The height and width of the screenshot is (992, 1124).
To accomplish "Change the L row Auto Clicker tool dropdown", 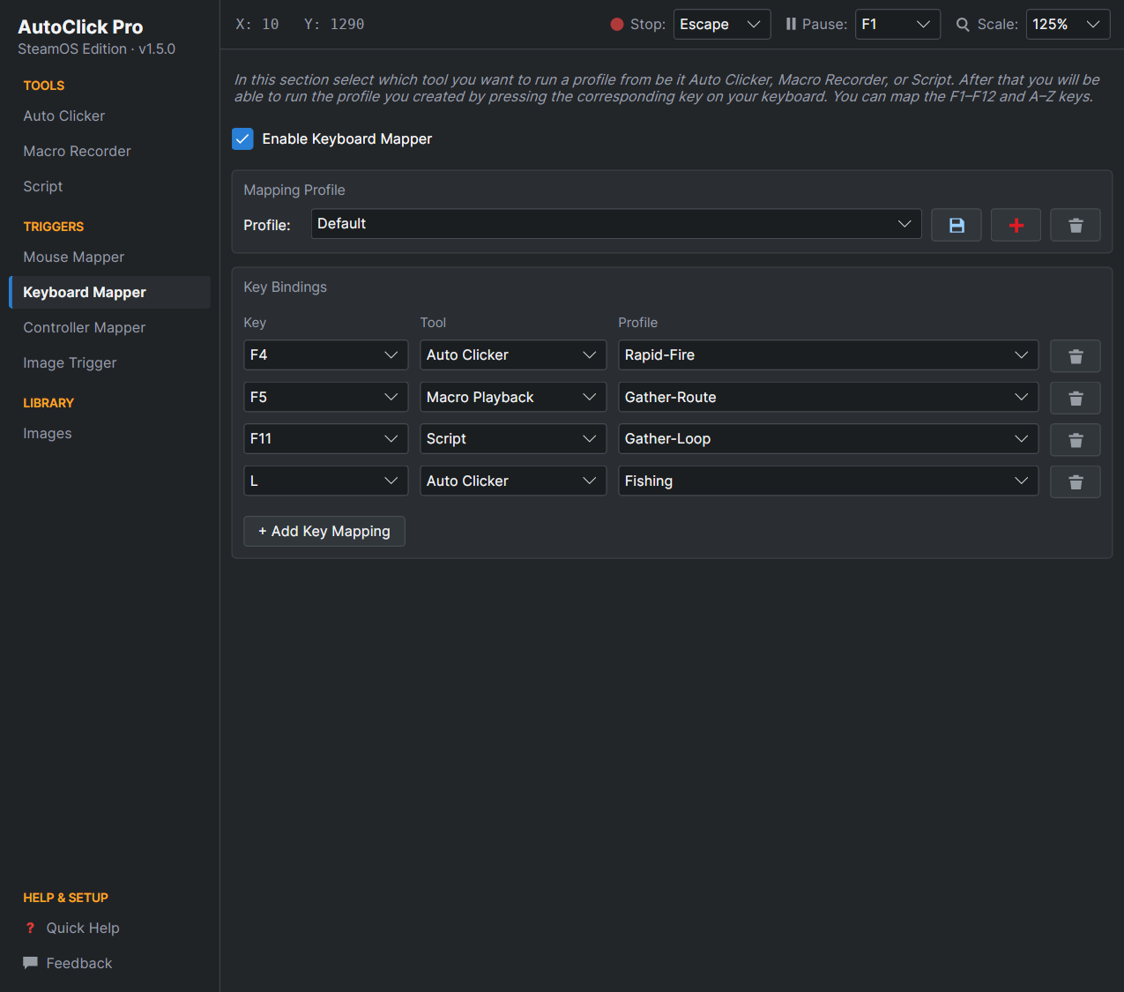I will [513, 481].
